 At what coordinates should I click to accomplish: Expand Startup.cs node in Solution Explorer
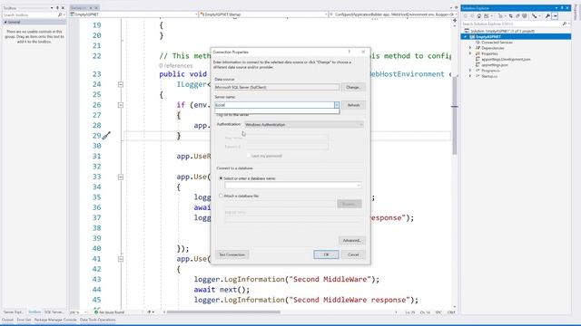coord(470,76)
